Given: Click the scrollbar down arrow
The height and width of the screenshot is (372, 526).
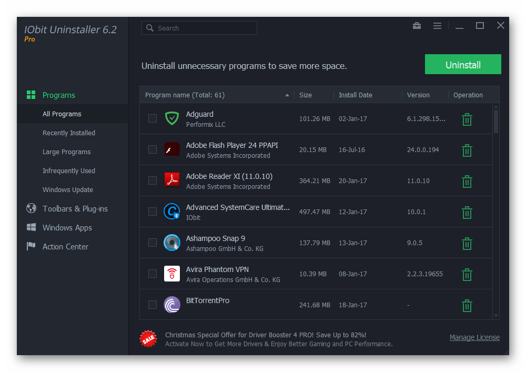Looking at the screenshot, I should (496, 316).
